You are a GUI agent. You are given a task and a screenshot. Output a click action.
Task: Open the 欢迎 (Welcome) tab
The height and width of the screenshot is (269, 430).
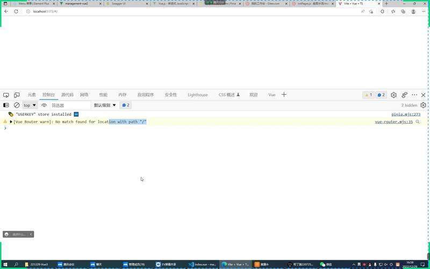tap(253, 95)
